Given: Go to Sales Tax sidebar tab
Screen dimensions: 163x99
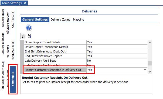Looking at the screenshot, I should pyautogui.click(x=8, y=52).
